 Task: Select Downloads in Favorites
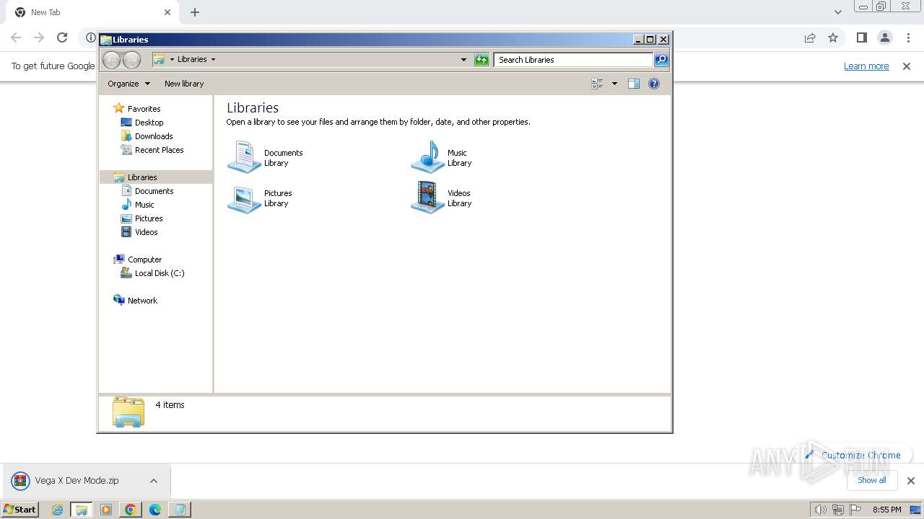coord(153,136)
